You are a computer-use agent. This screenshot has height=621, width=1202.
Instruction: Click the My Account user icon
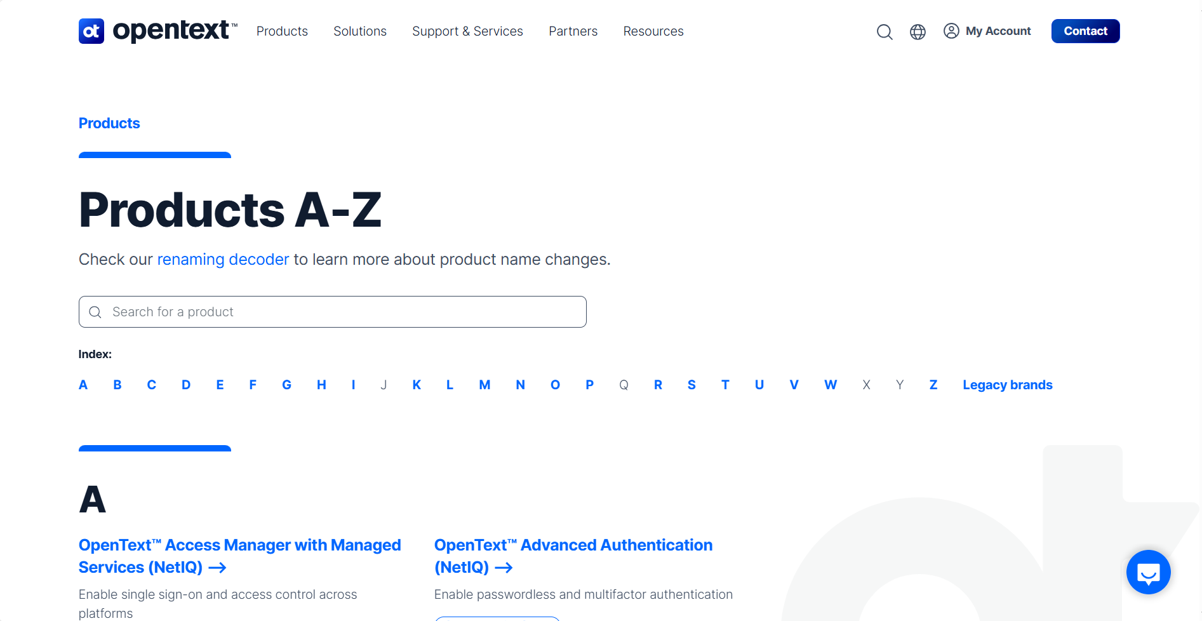(x=951, y=31)
